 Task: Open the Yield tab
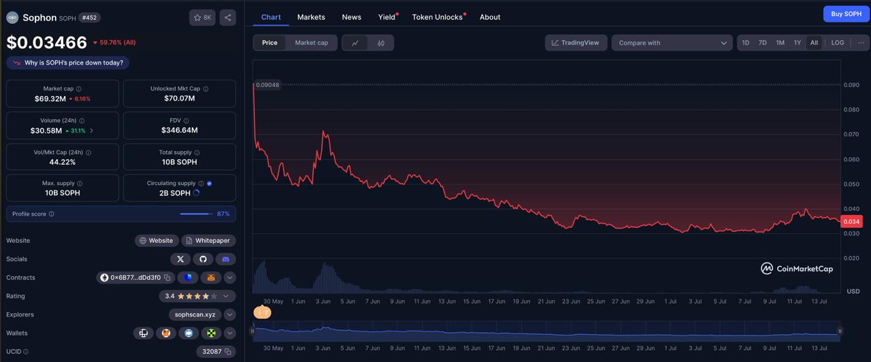(387, 17)
